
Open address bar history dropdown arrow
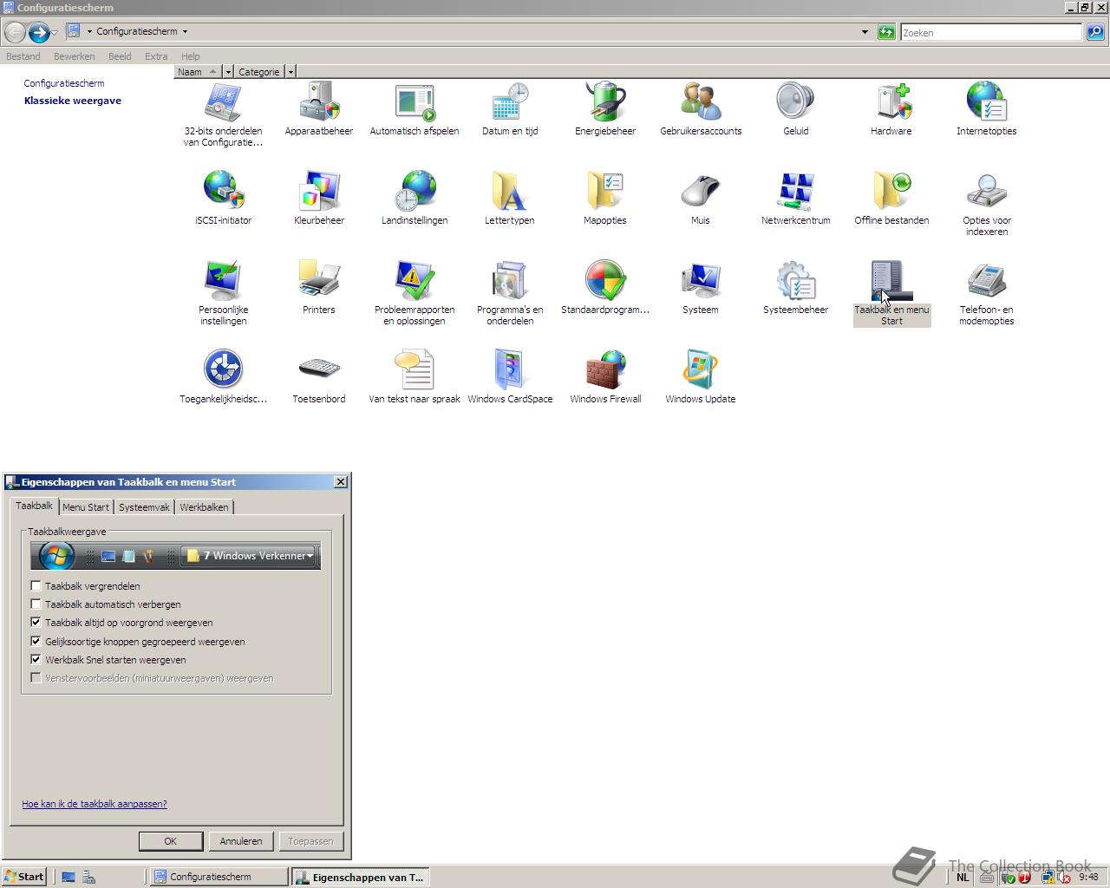[x=865, y=32]
